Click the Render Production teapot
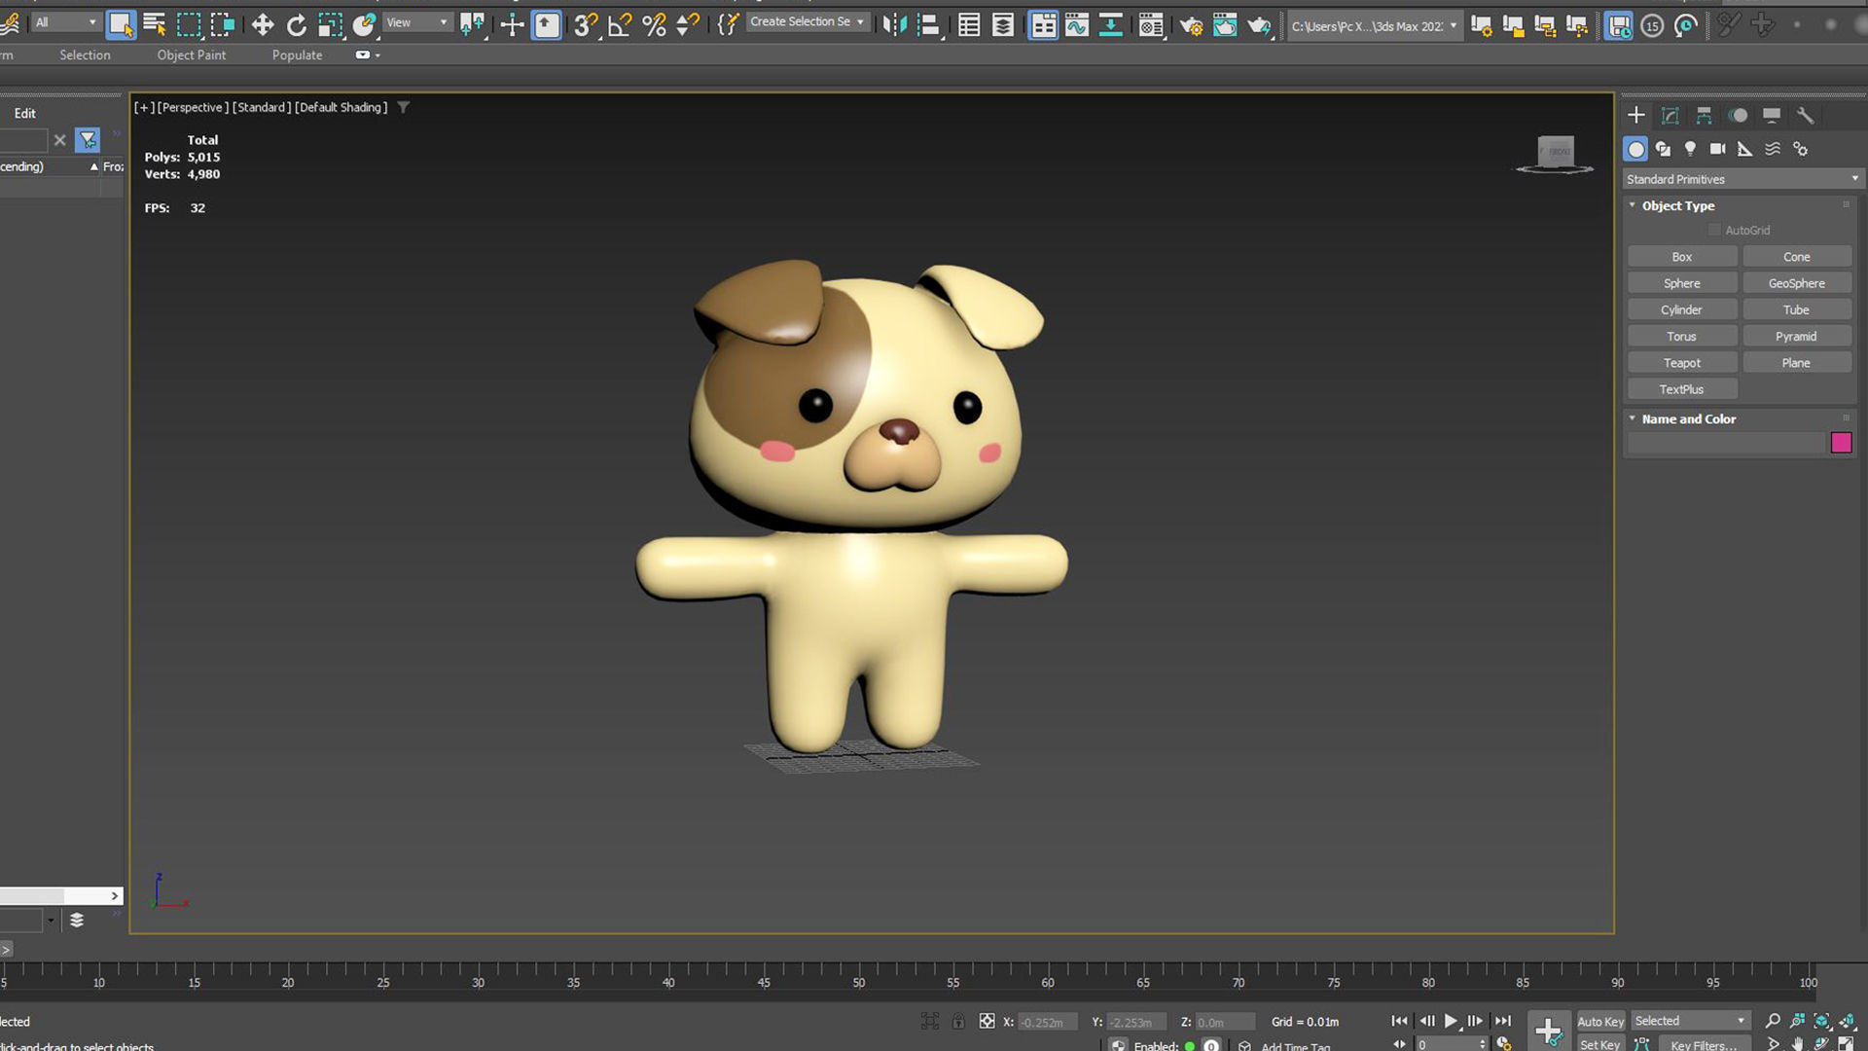This screenshot has width=1868, height=1051. 1259,24
